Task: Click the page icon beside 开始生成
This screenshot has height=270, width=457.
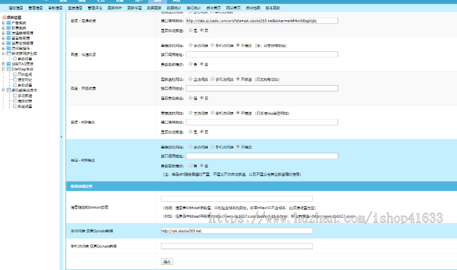Action: pos(15,74)
